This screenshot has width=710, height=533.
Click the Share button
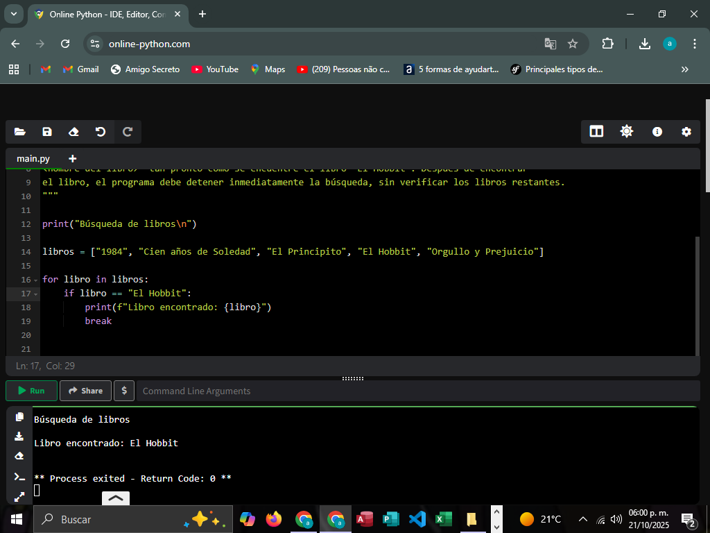(85, 391)
